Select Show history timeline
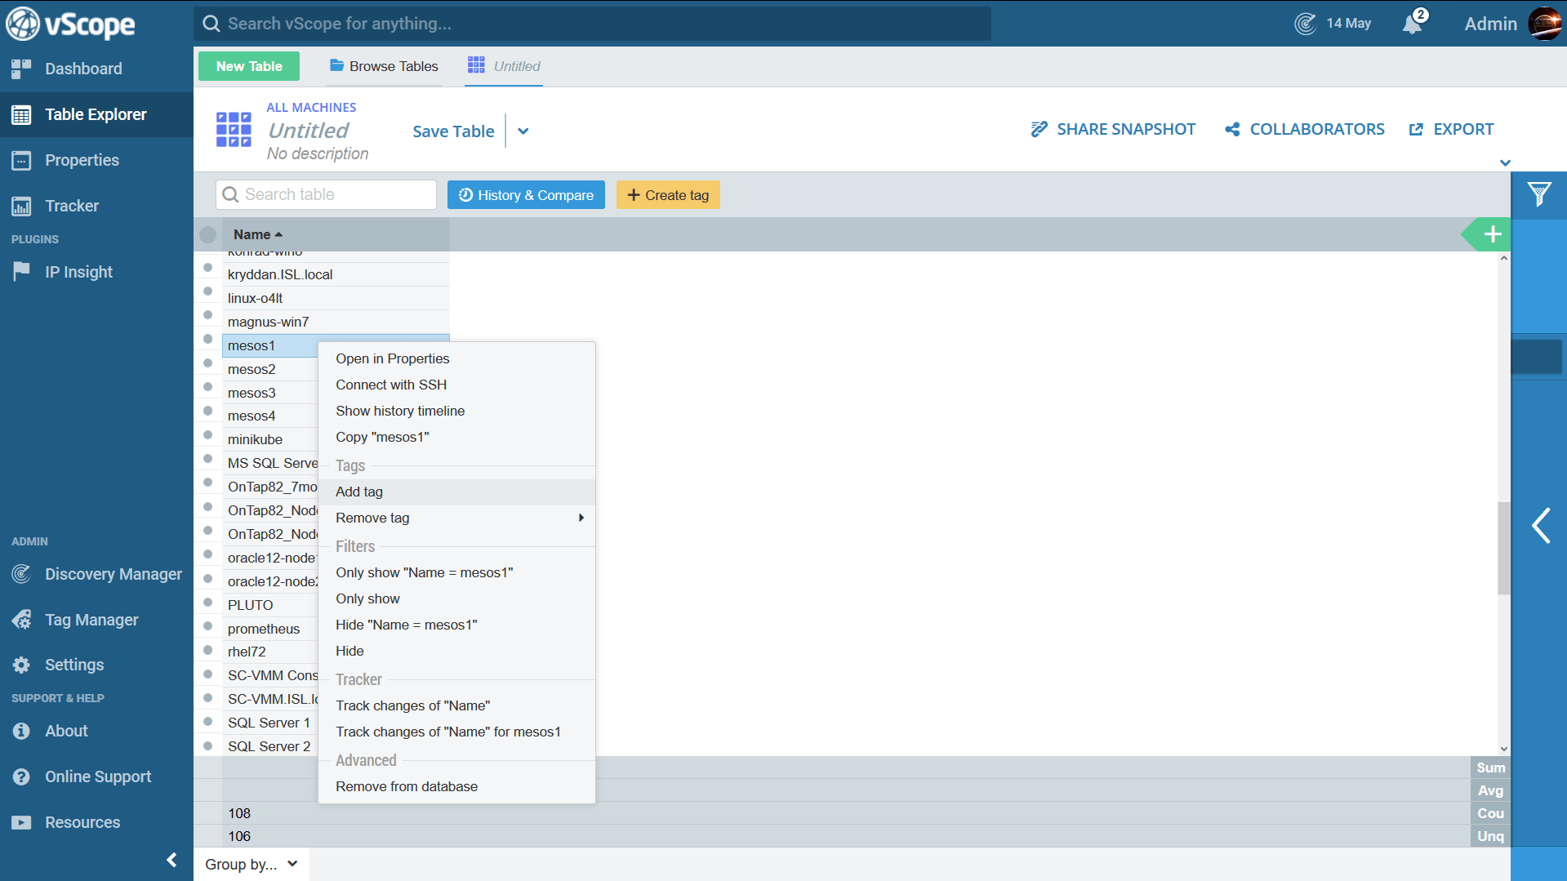1567x881 pixels. tap(456, 411)
